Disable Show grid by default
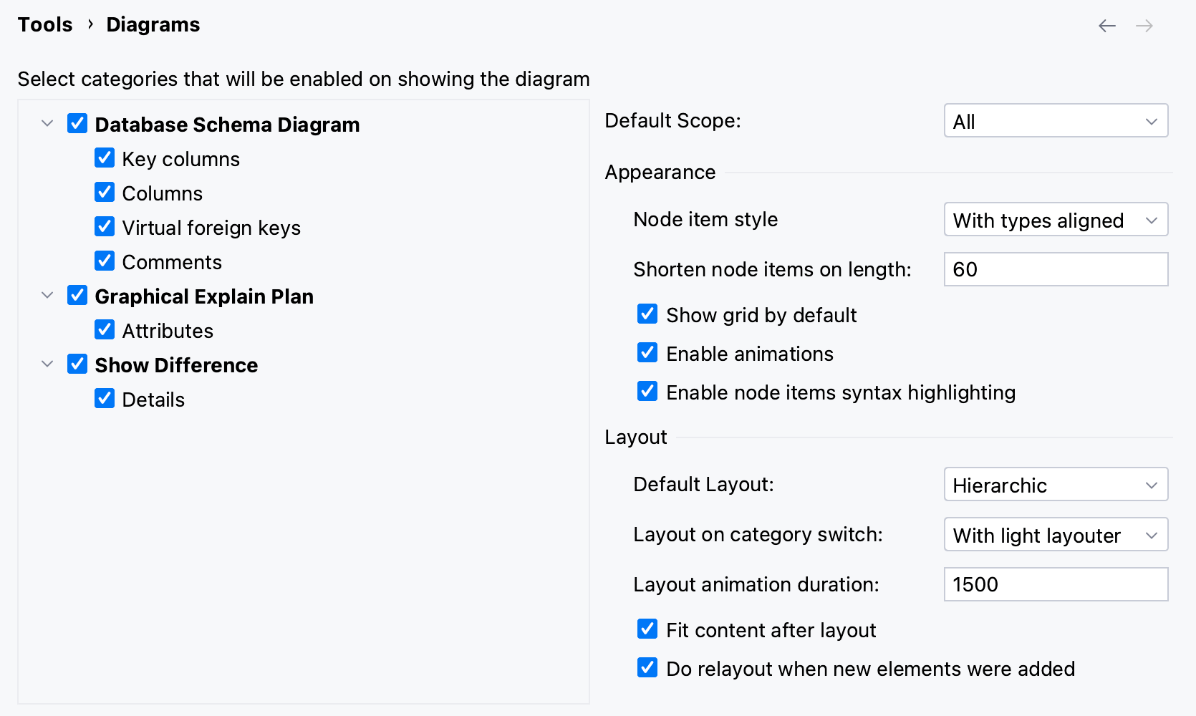 coord(647,314)
